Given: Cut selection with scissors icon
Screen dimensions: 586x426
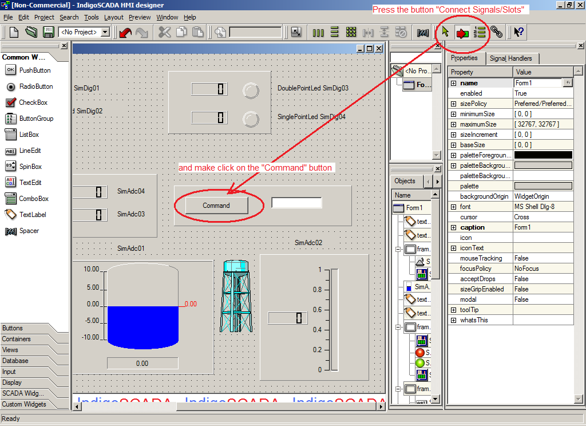Looking at the screenshot, I should pos(164,33).
